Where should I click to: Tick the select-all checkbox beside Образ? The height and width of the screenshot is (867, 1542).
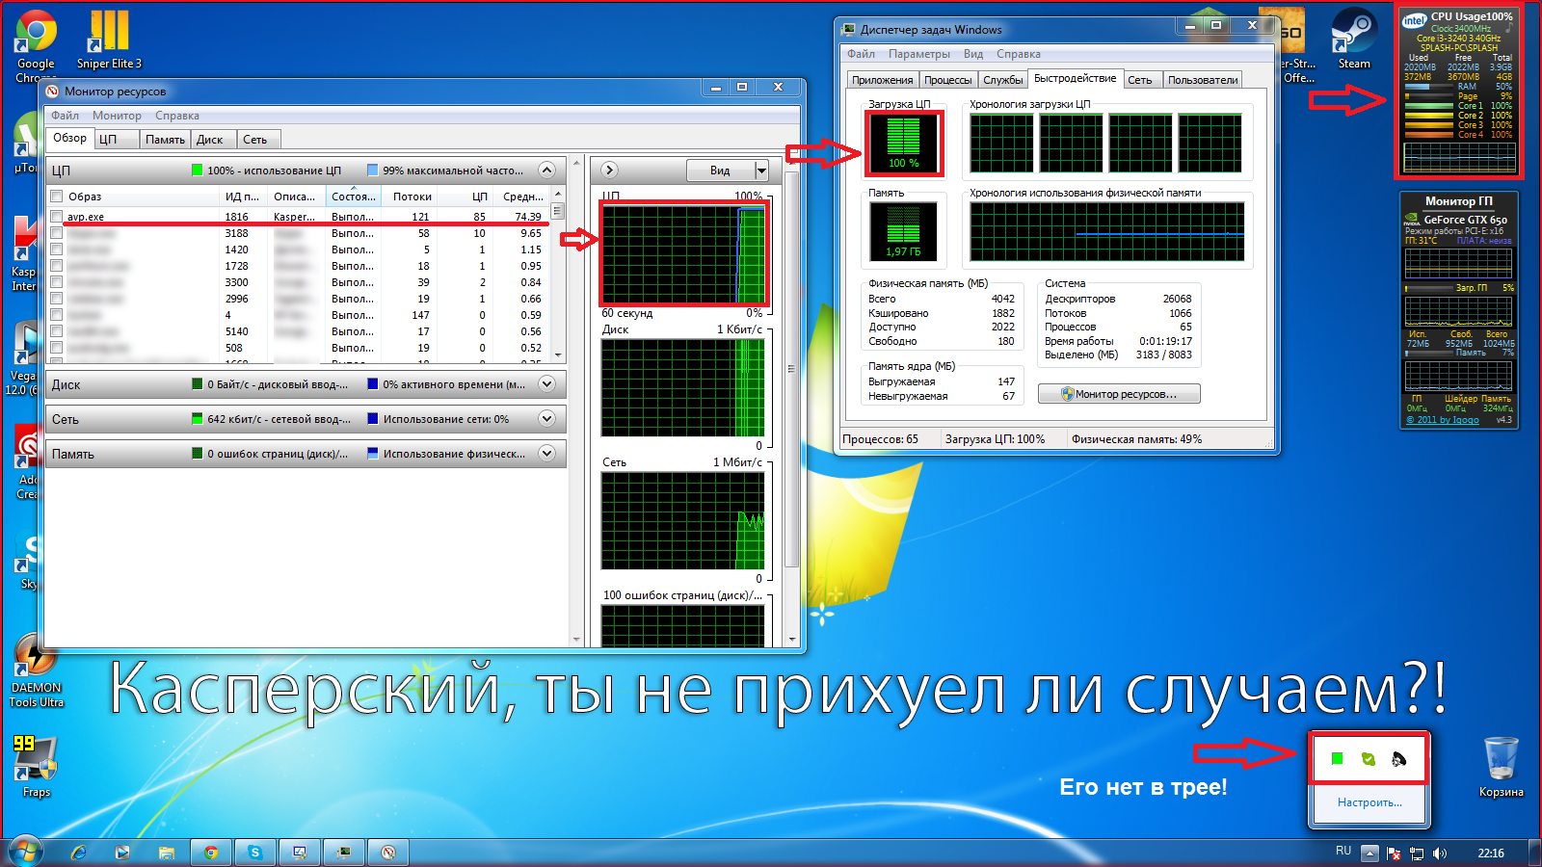point(57,197)
